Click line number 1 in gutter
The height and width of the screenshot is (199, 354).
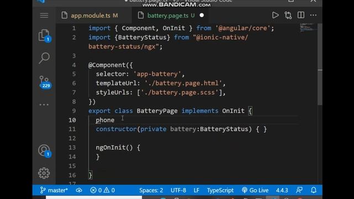coord(74,28)
